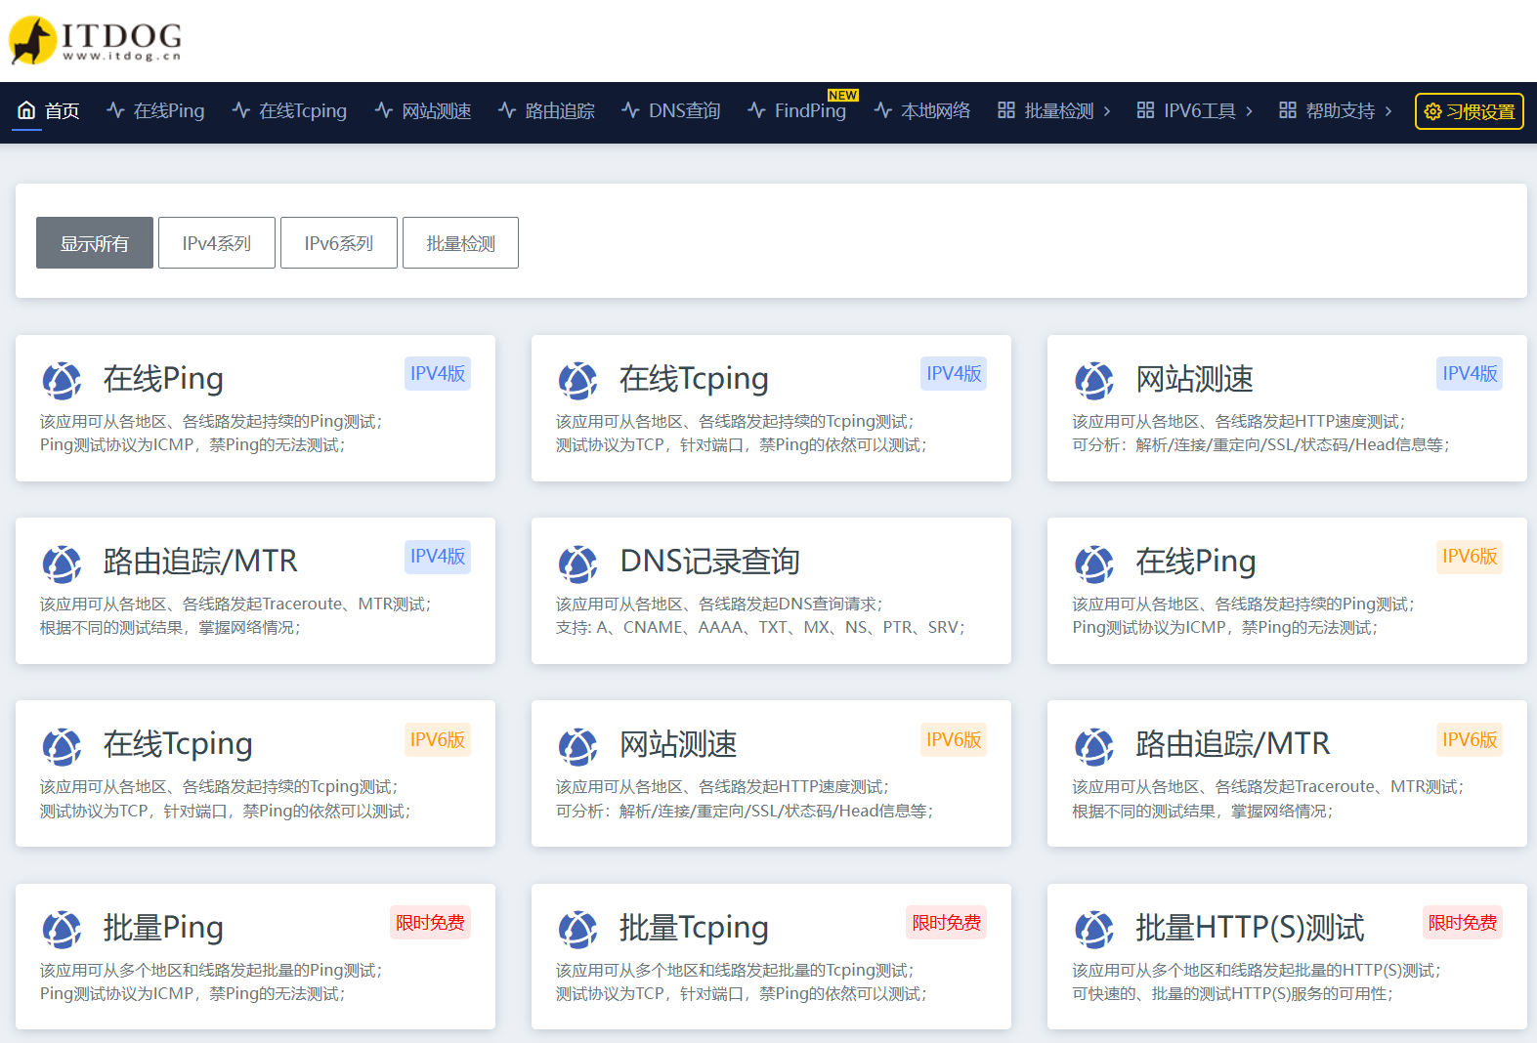Open 网站测速 from the navigation bar

(423, 111)
